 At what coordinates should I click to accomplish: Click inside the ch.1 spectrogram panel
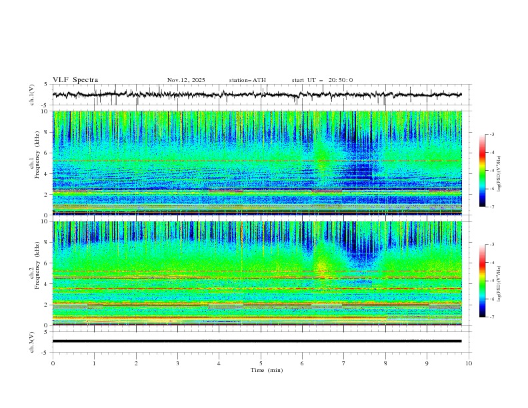[x=257, y=163]
